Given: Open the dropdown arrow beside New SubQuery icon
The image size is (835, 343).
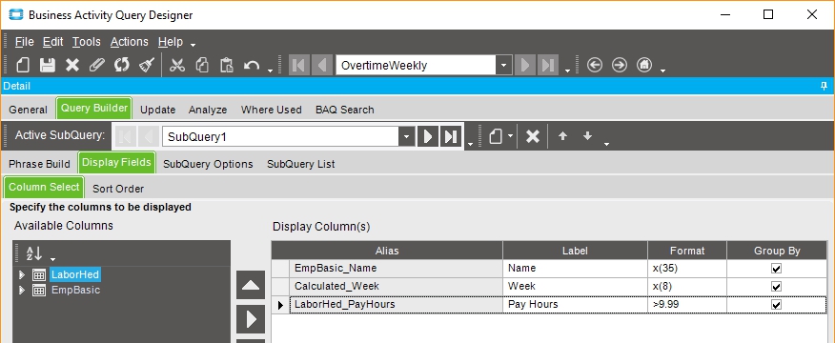Looking at the screenshot, I should tap(511, 136).
